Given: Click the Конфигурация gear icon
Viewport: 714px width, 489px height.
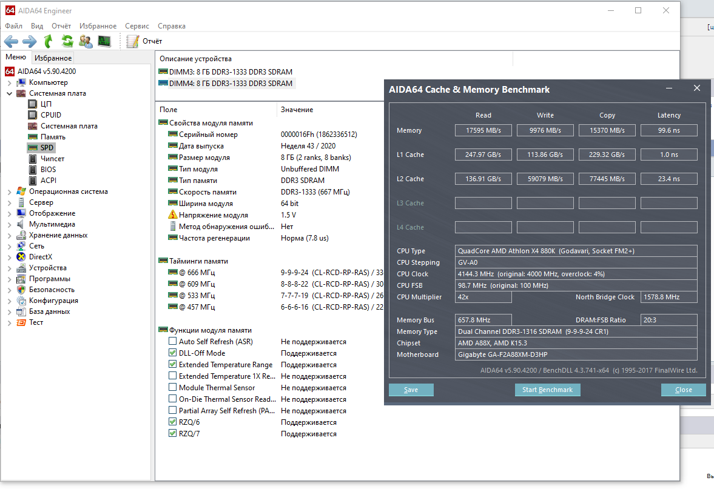Looking at the screenshot, I should pyautogui.click(x=21, y=301).
